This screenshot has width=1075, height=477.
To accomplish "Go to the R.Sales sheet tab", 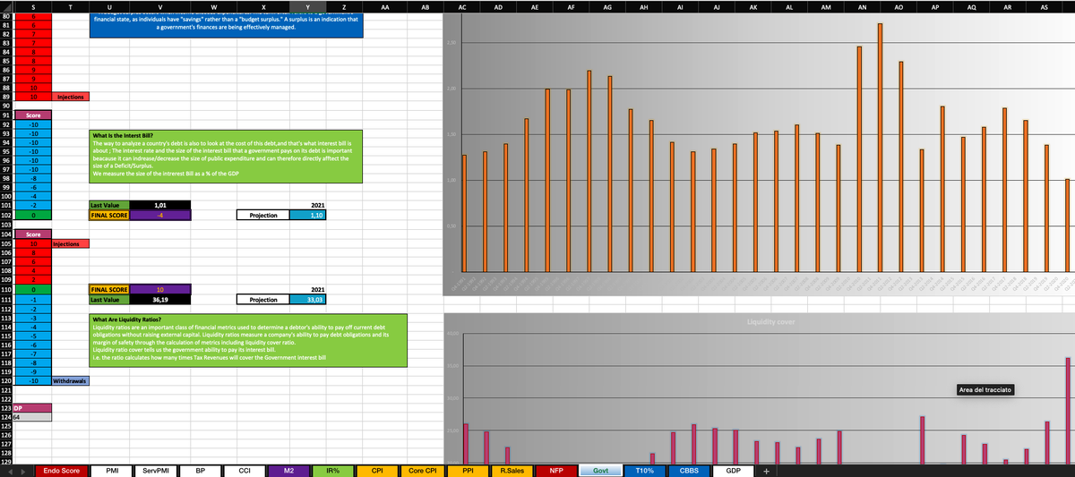I will pos(512,471).
